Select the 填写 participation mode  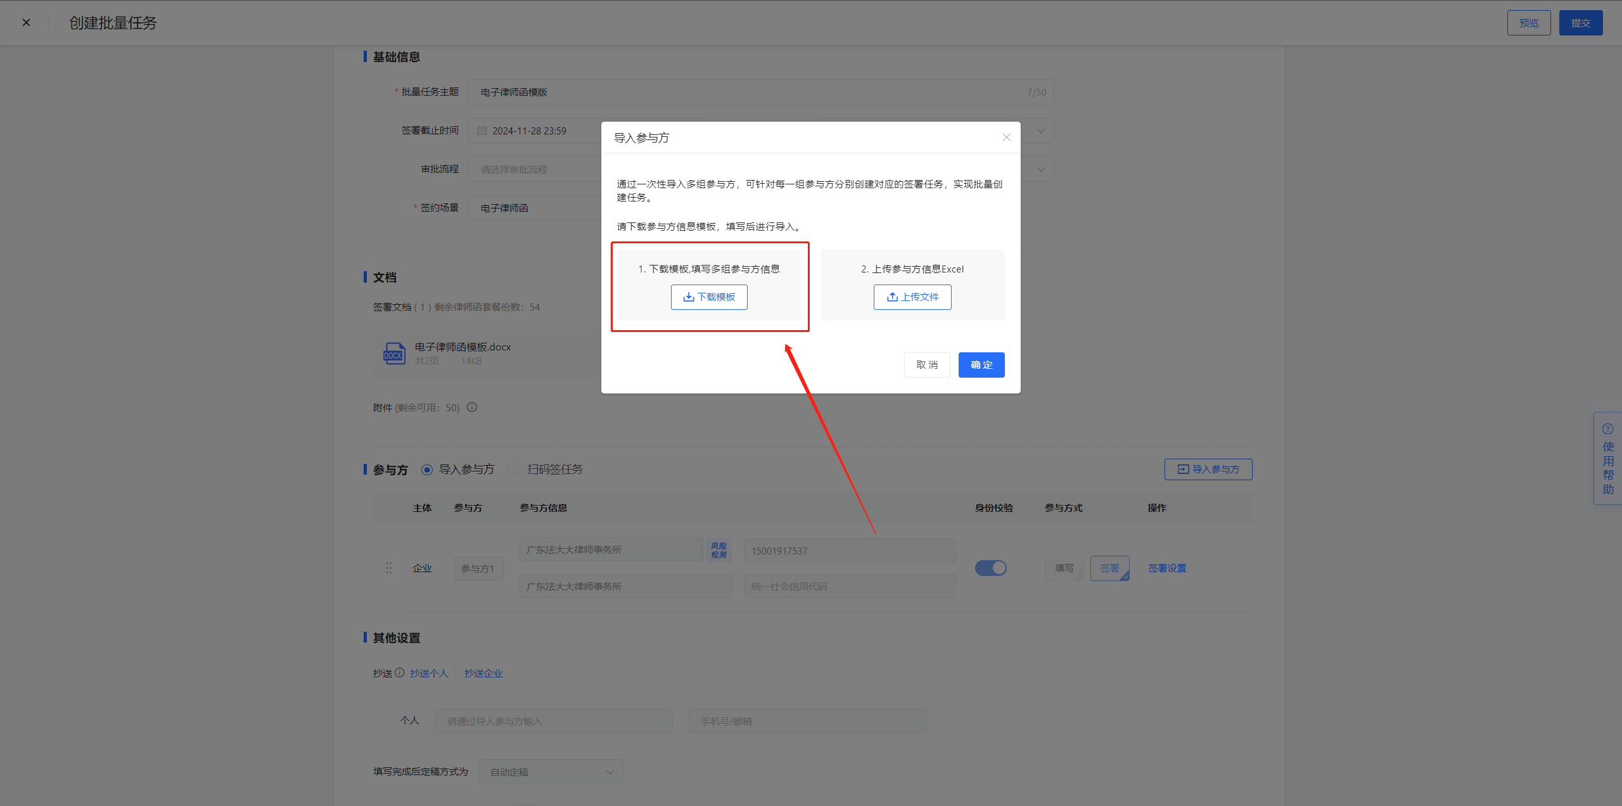pos(1064,568)
